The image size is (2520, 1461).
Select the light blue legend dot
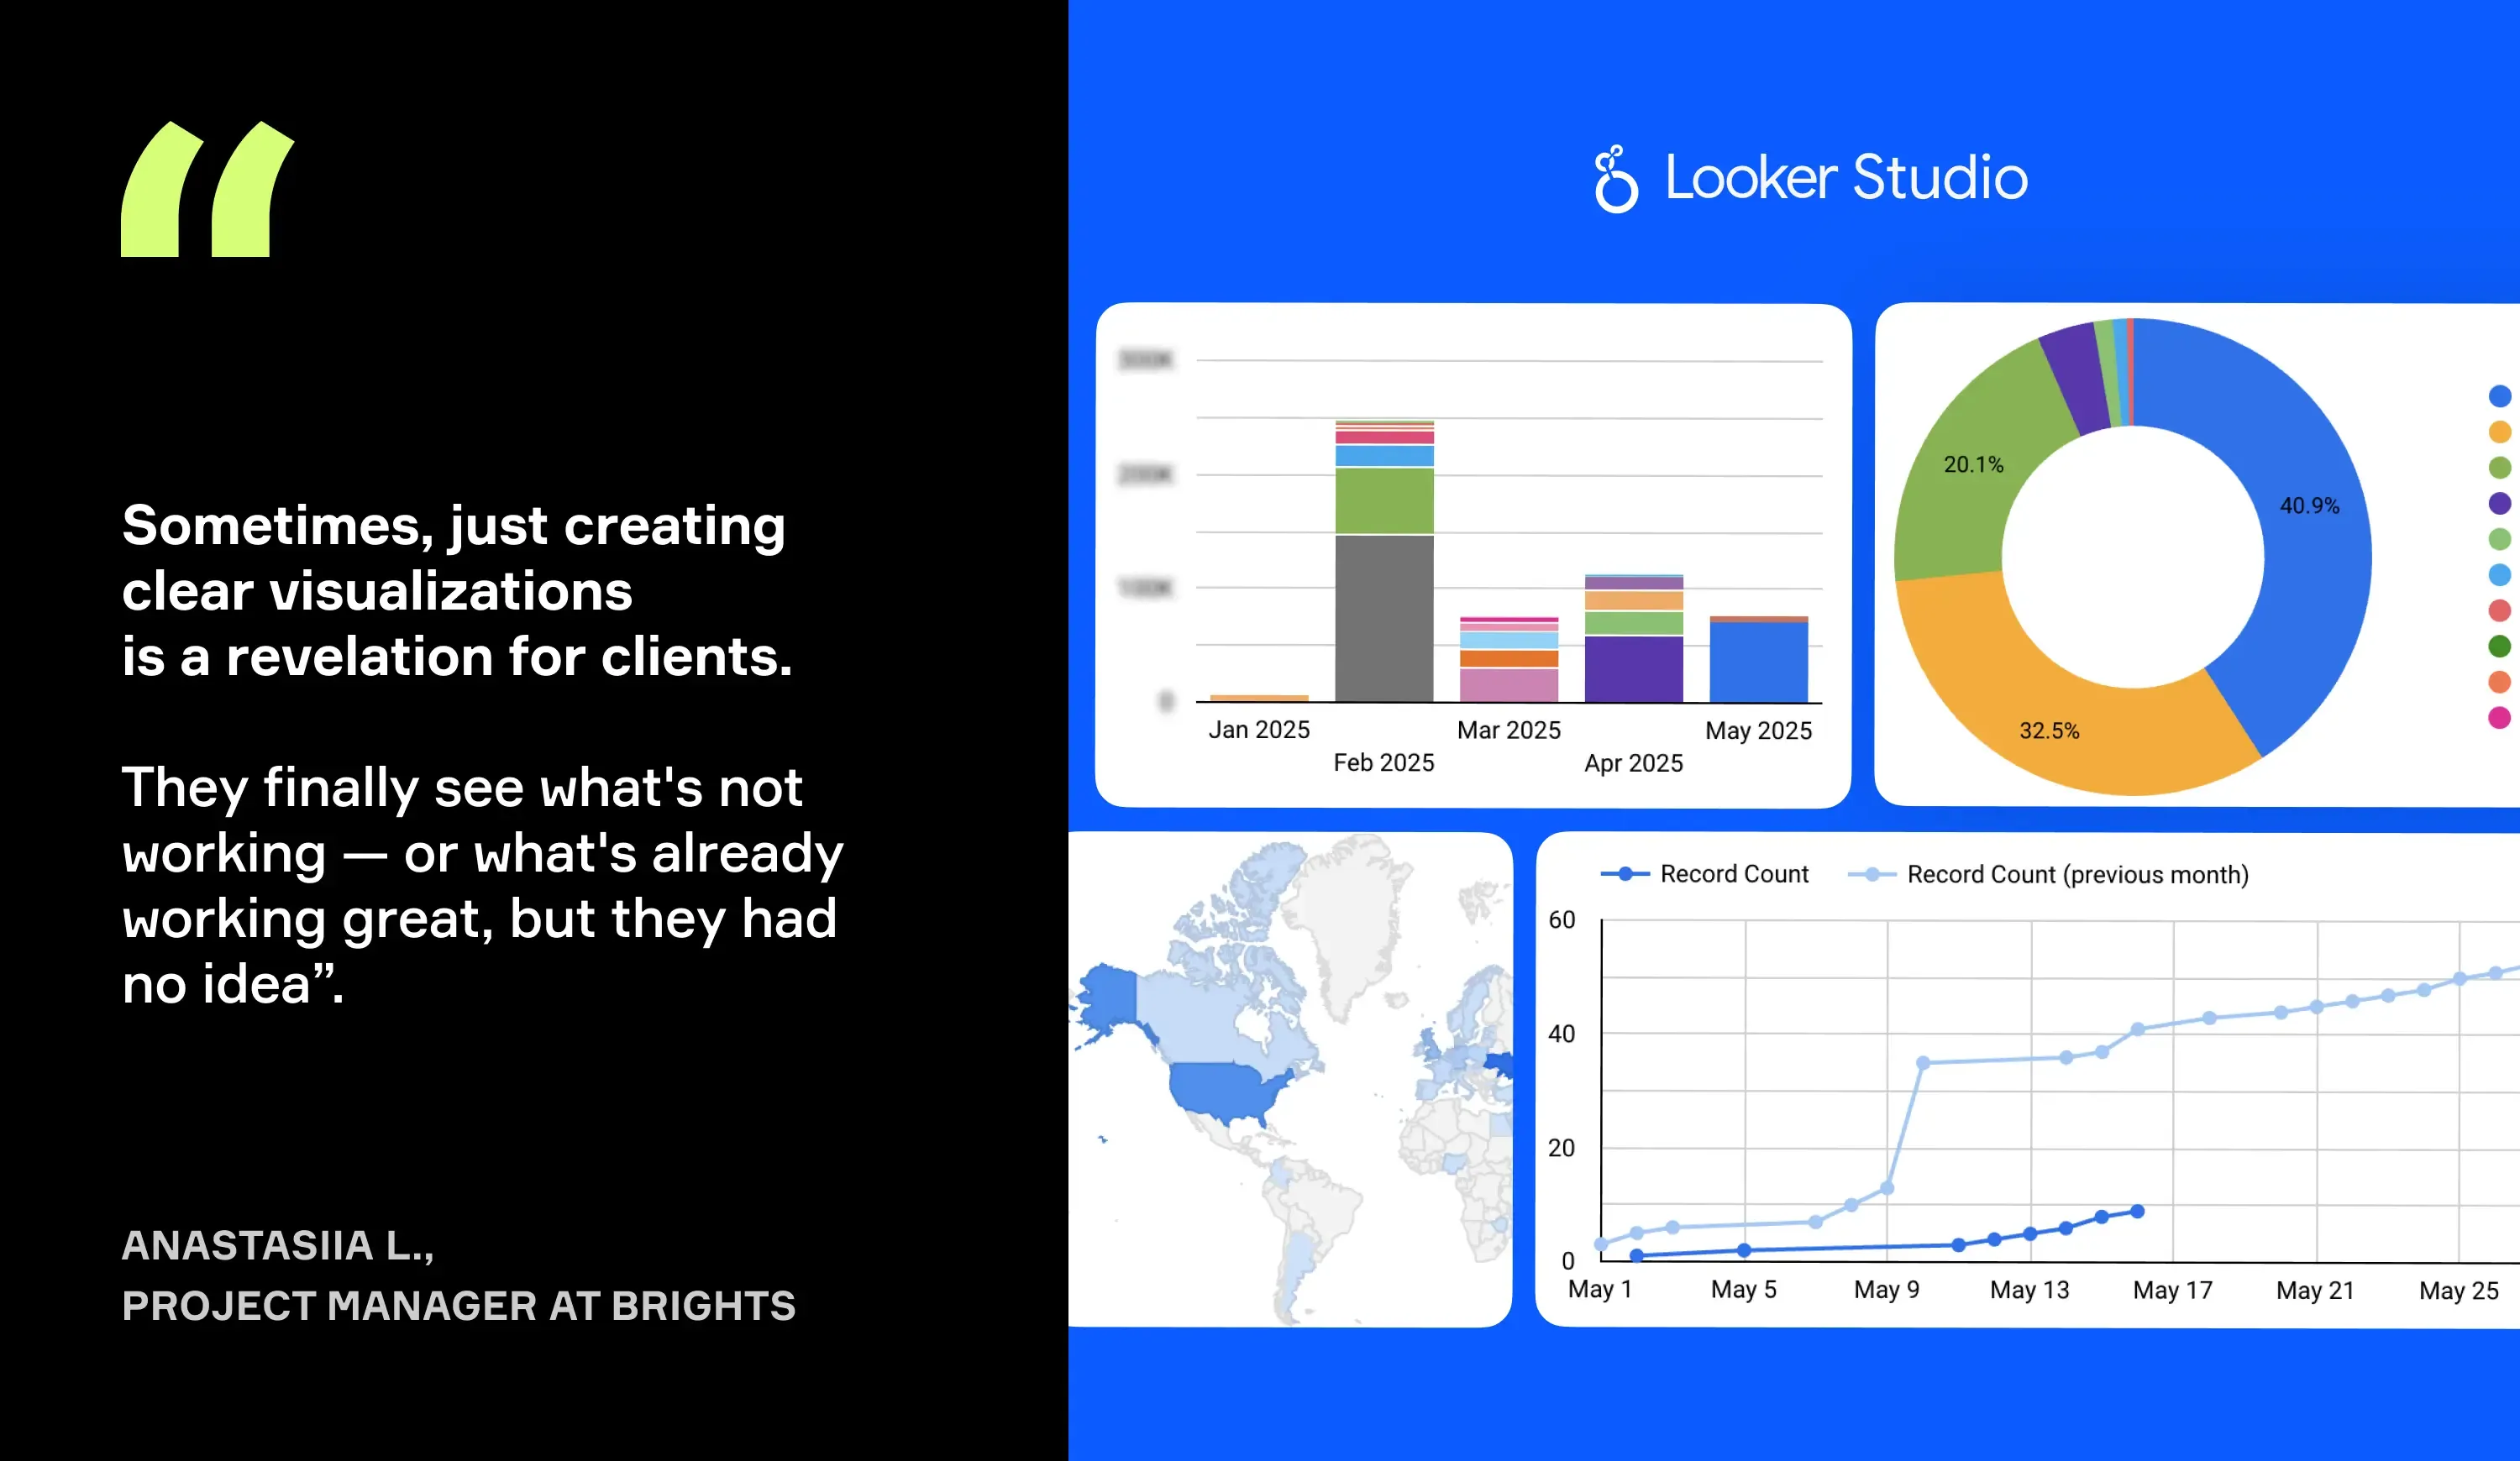pos(2499,574)
